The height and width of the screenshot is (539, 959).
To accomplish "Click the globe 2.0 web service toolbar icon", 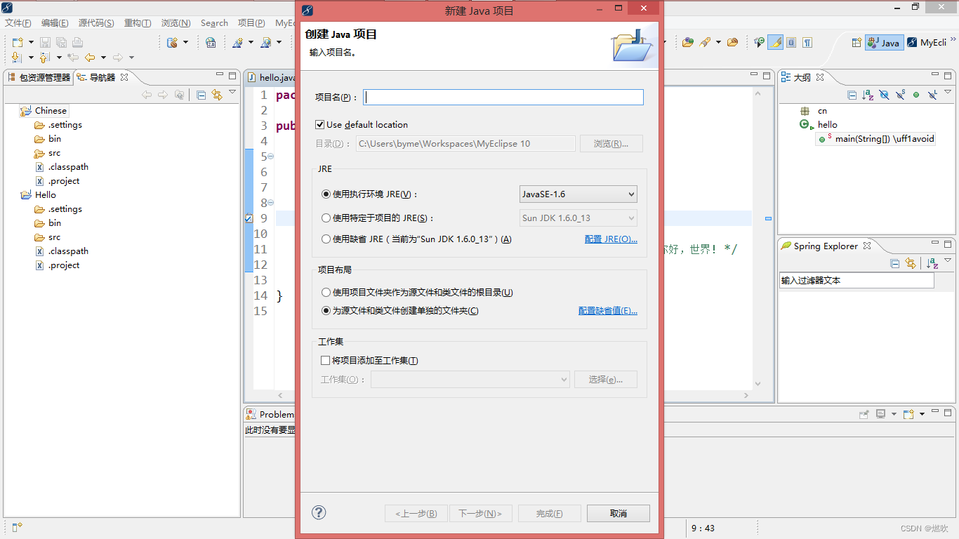I will pos(211,42).
